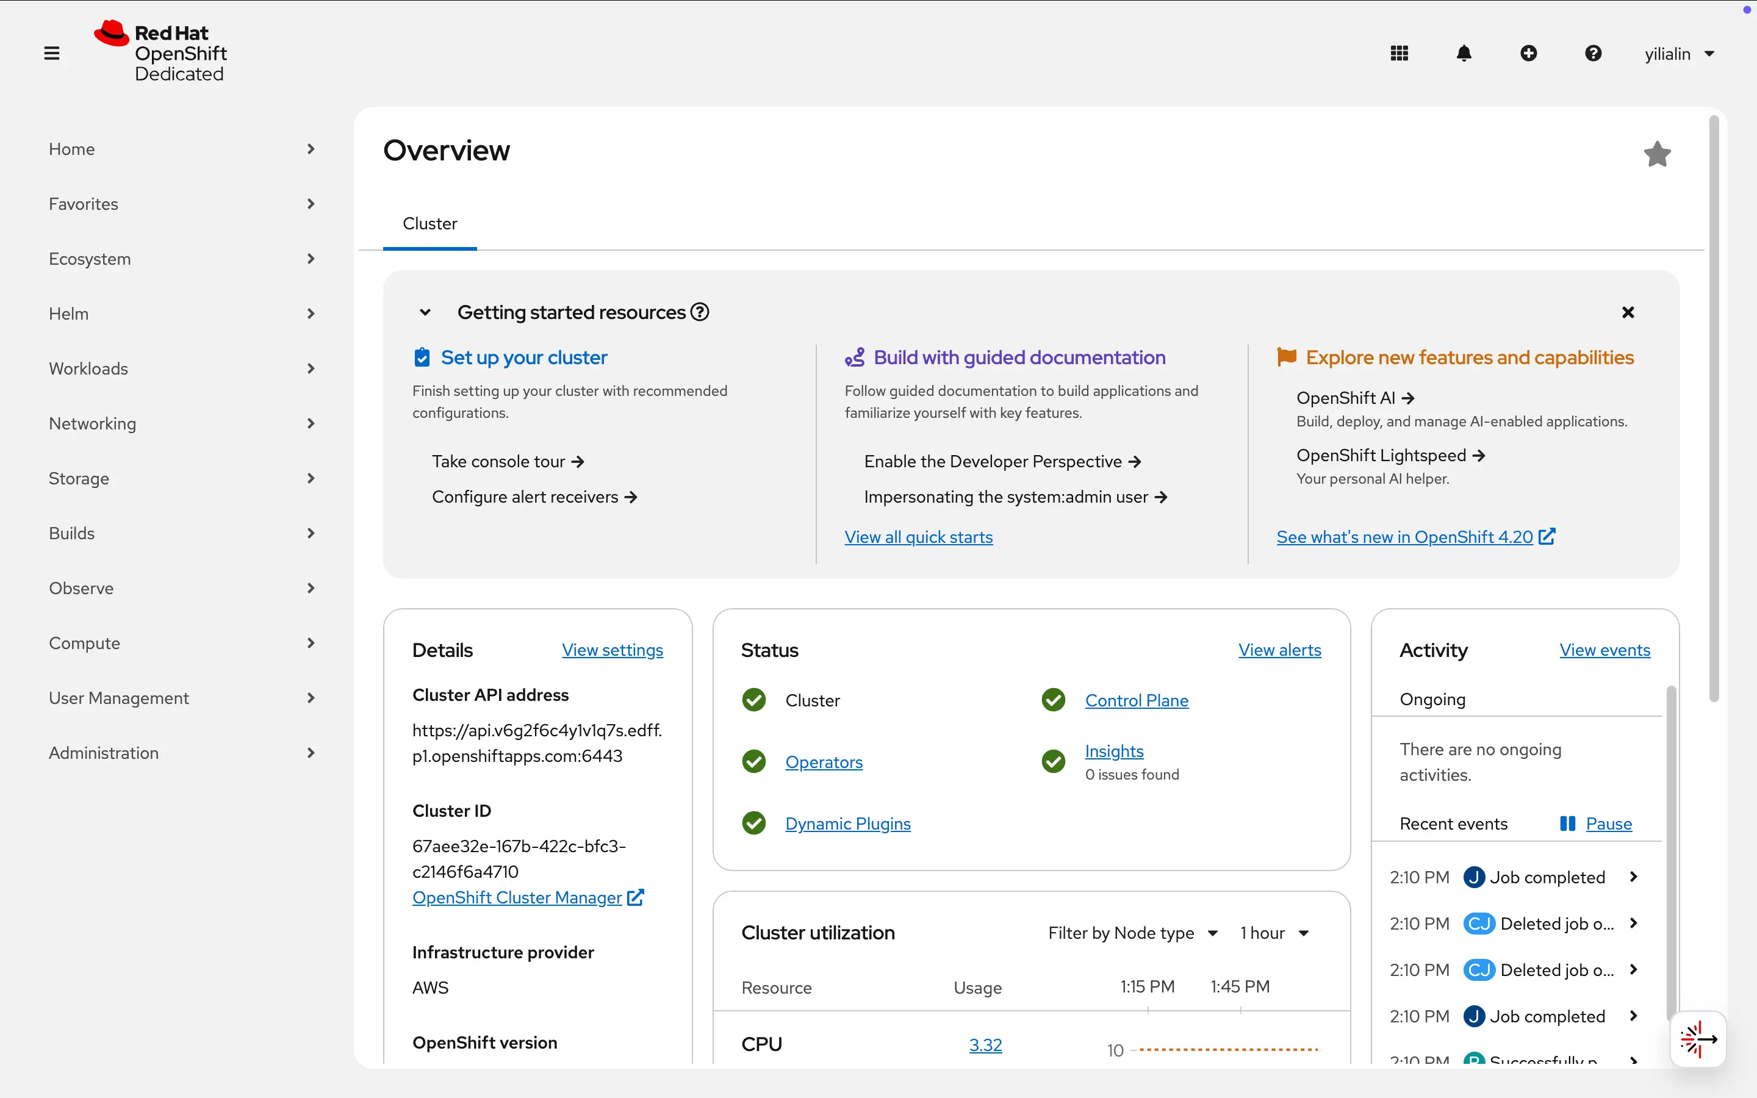This screenshot has width=1757, height=1098.
Task: Open the Getting started resources help icon
Action: click(699, 312)
